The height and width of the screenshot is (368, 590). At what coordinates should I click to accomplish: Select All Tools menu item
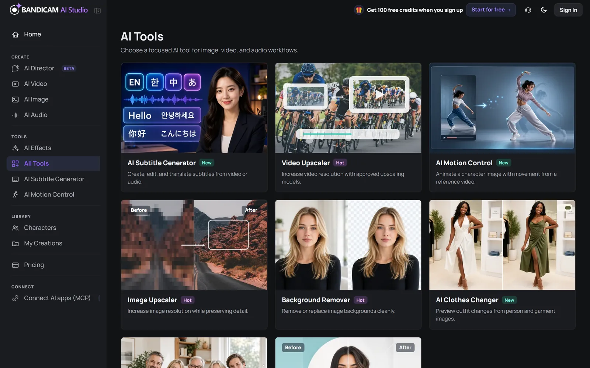pyautogui.click(x=53, y=163)
